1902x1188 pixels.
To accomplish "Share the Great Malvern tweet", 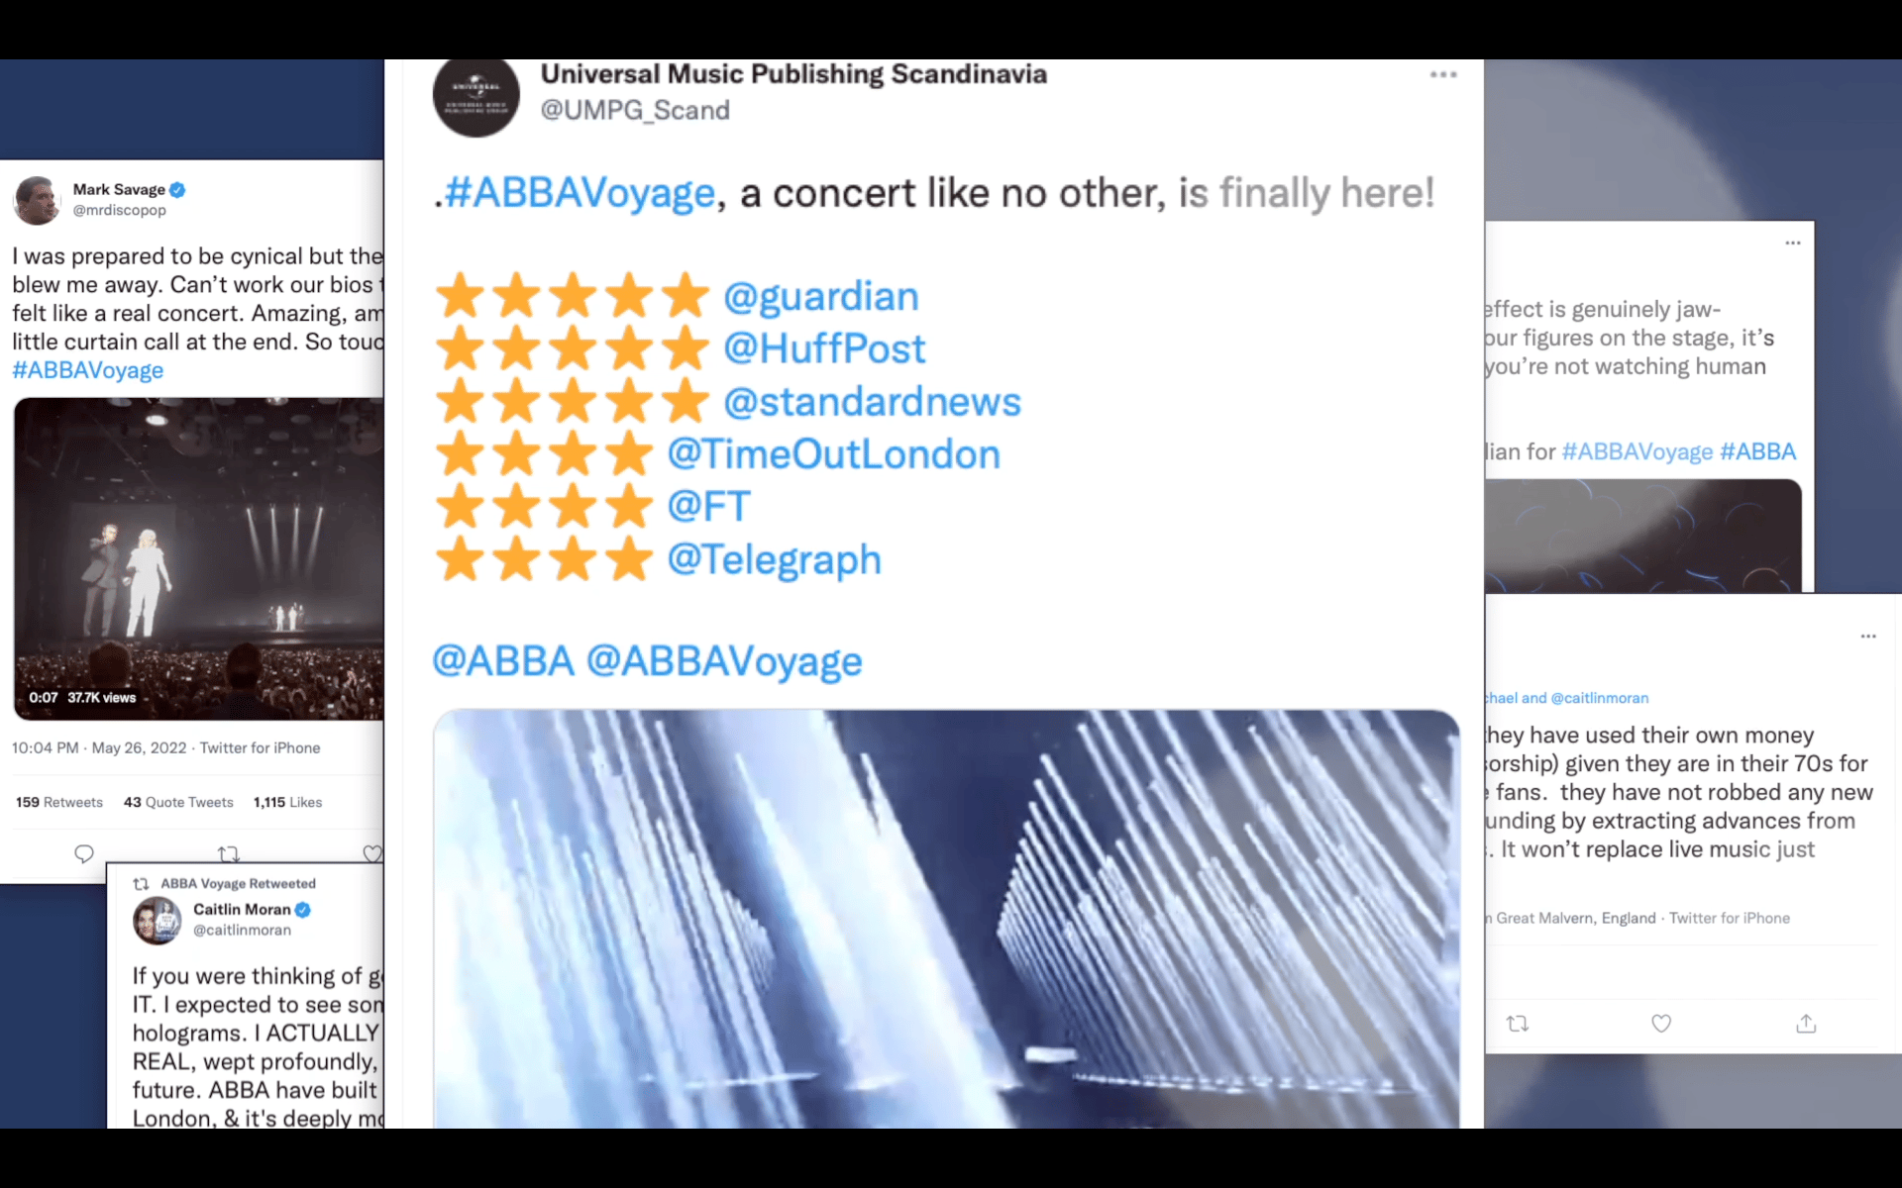I will [x=1806, y=1024].
